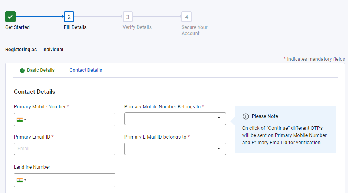Viewport: 348px width, 193px height.
Task: Select the Contact Details tab
Action: (86, 70)
